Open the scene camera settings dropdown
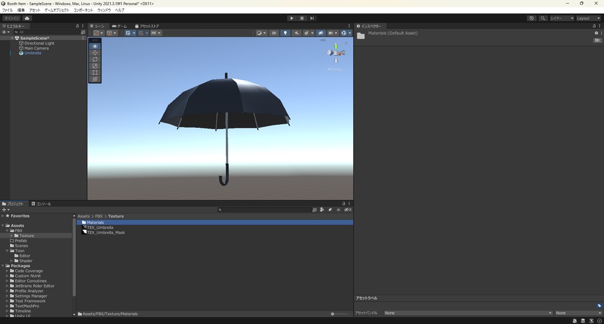 [x=333, y=33]
